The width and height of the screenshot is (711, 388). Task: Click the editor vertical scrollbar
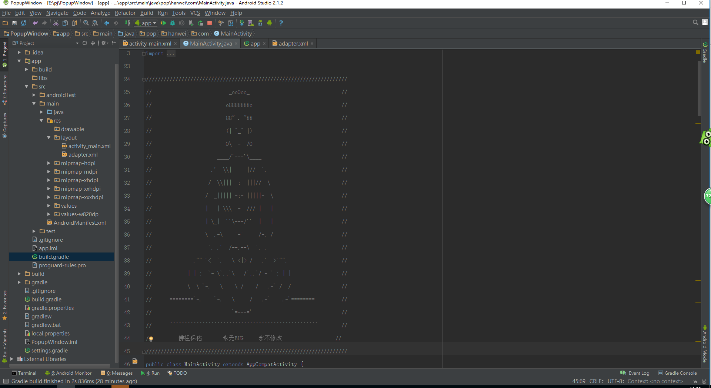[x=699, y=89]
